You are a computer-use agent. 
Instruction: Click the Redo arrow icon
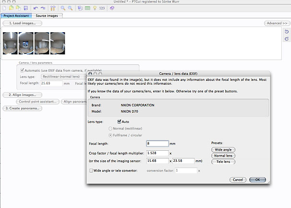click(x=41, y=9)
